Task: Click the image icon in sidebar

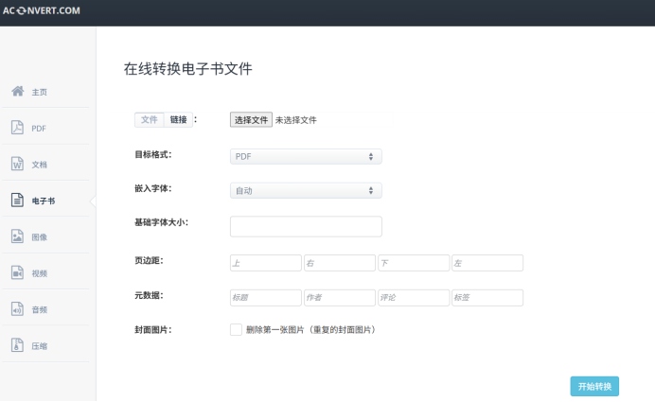Action: pyautogui.click(x=17, y=236)
